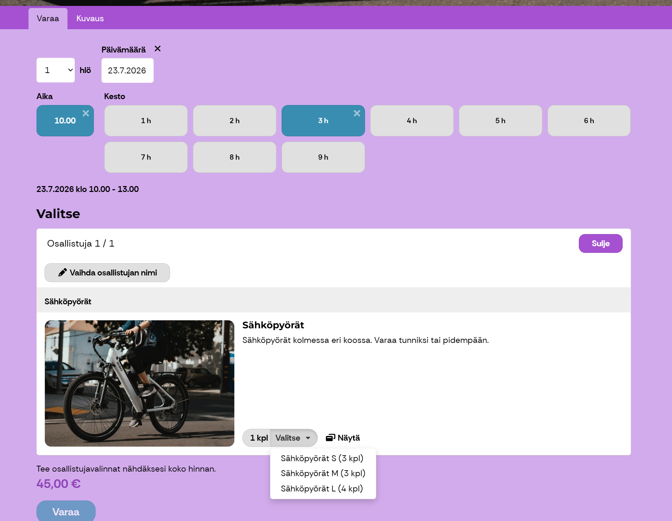Click Vaihda osallistujan nimi button

coord(107,273)
